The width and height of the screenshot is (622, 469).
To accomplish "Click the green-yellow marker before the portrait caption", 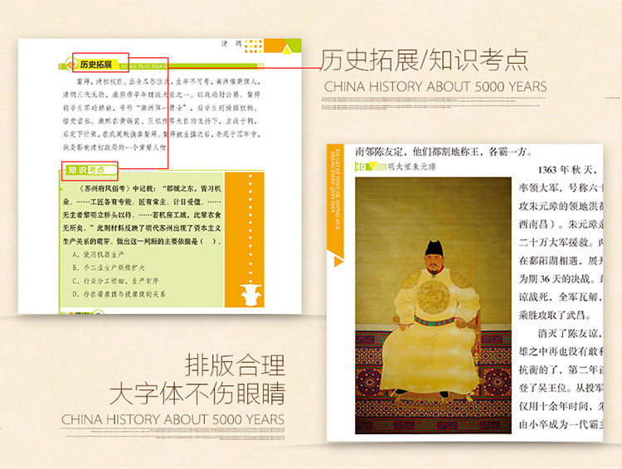I will point(371,166).
